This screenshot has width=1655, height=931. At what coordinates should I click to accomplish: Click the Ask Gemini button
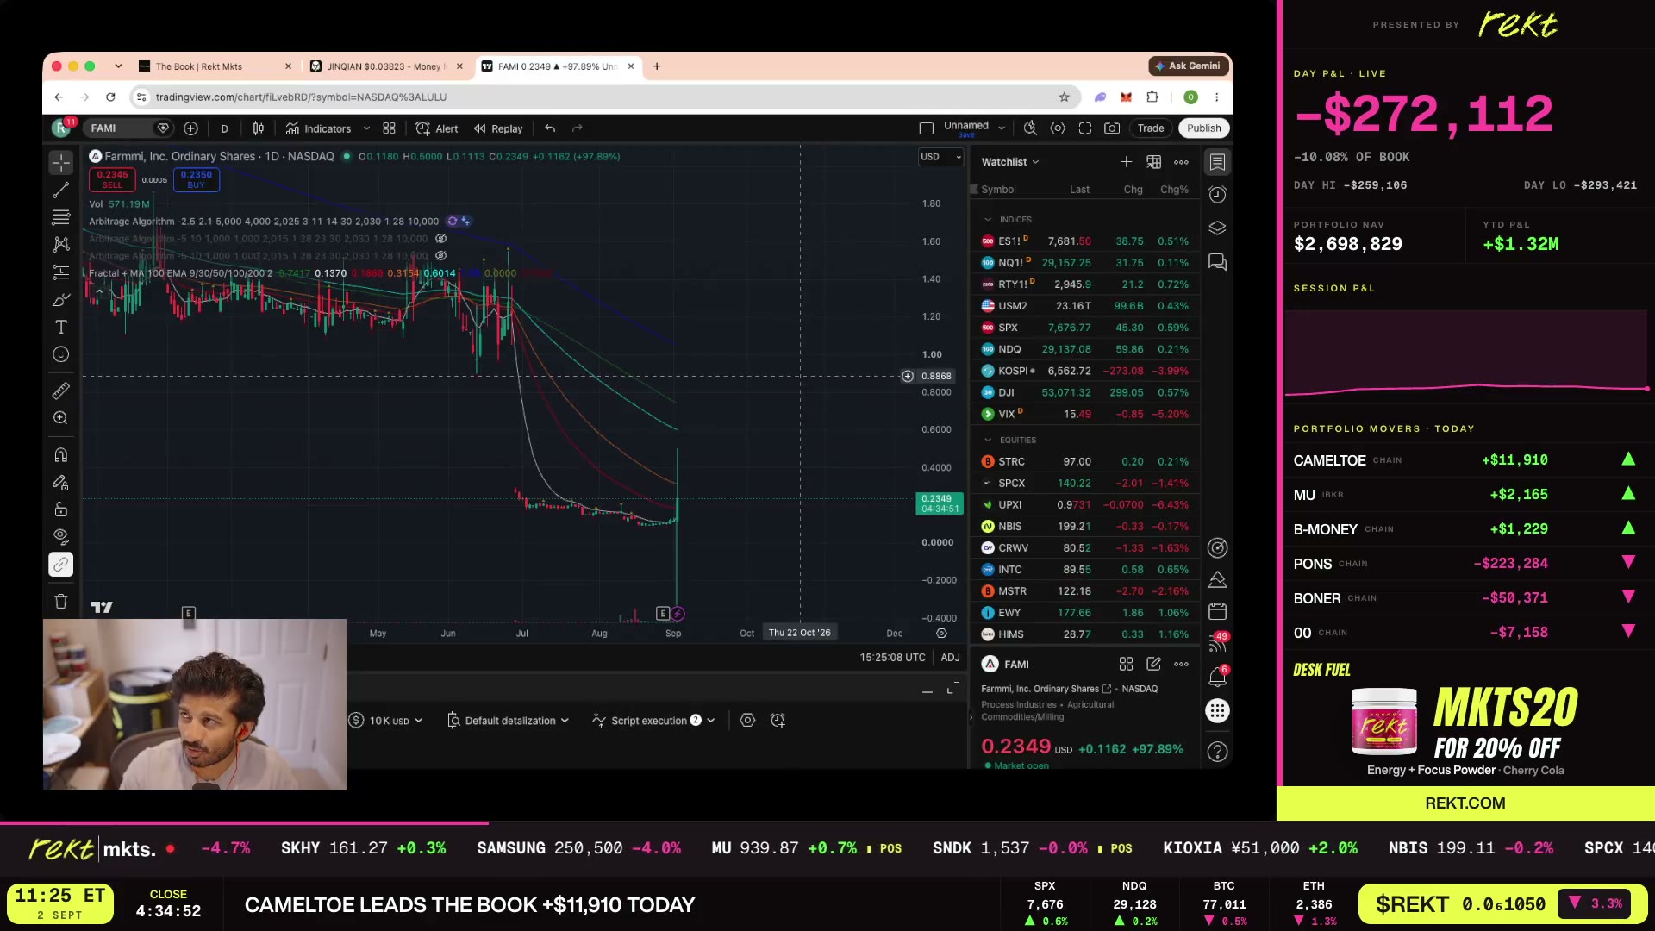pos(1188,66)
